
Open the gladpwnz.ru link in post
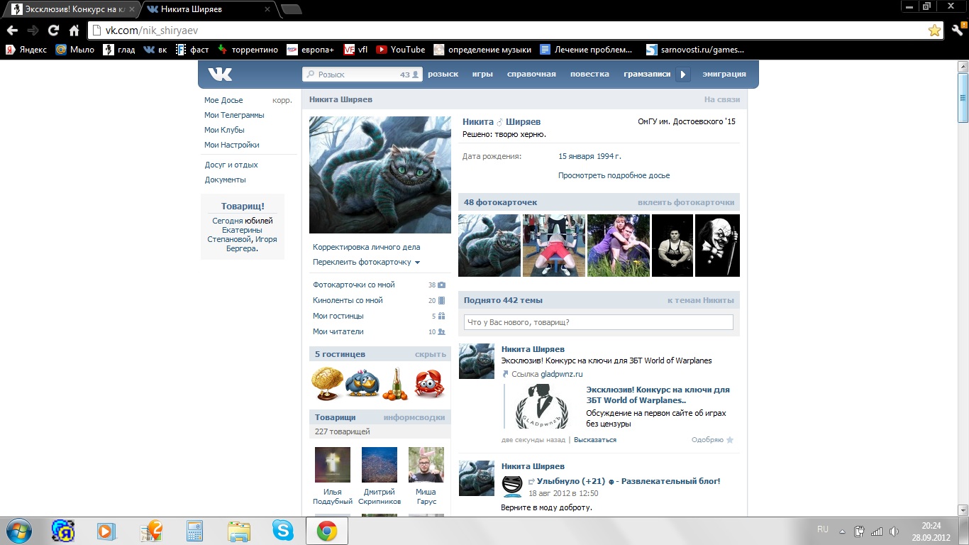(x=561, y=374)
